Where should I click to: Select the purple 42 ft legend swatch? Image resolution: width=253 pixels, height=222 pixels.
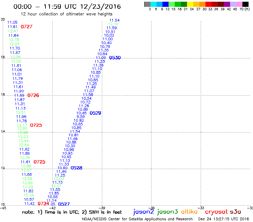coord(227,4)
